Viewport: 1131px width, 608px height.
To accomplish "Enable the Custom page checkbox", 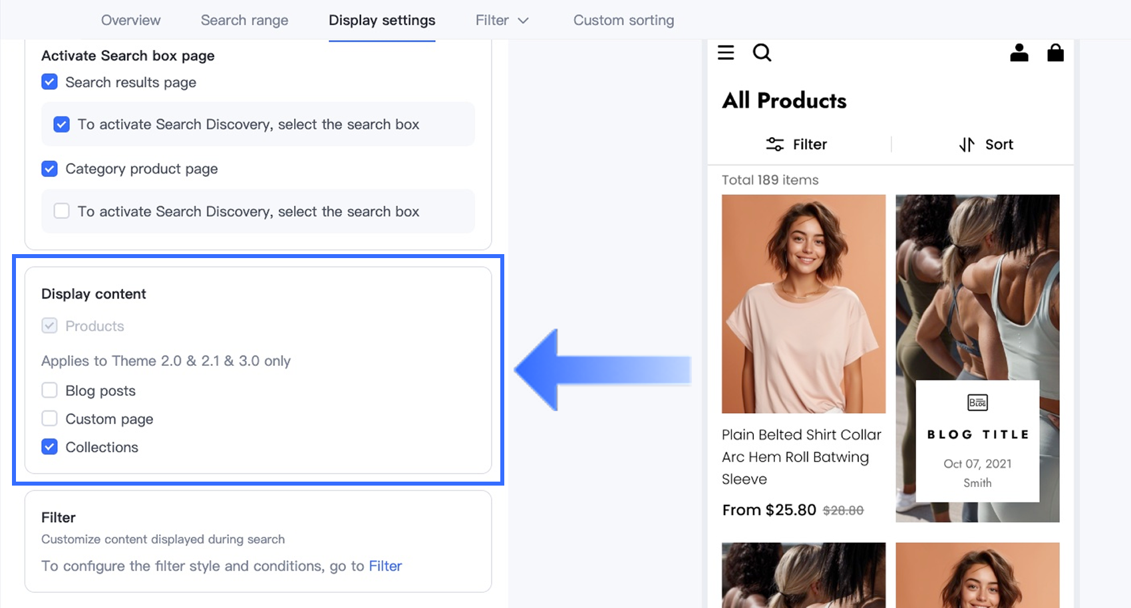I will click(49, 418).
